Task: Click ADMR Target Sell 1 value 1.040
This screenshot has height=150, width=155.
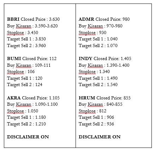Action: (x=112, y=39)
